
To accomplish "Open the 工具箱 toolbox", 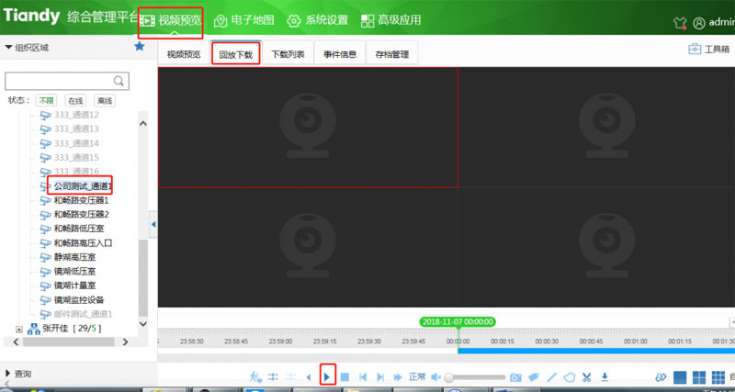I will 708,50.
